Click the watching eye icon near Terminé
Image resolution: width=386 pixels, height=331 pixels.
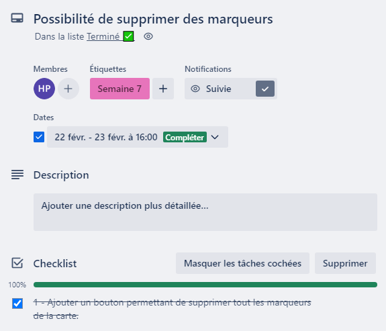point(148,36)
